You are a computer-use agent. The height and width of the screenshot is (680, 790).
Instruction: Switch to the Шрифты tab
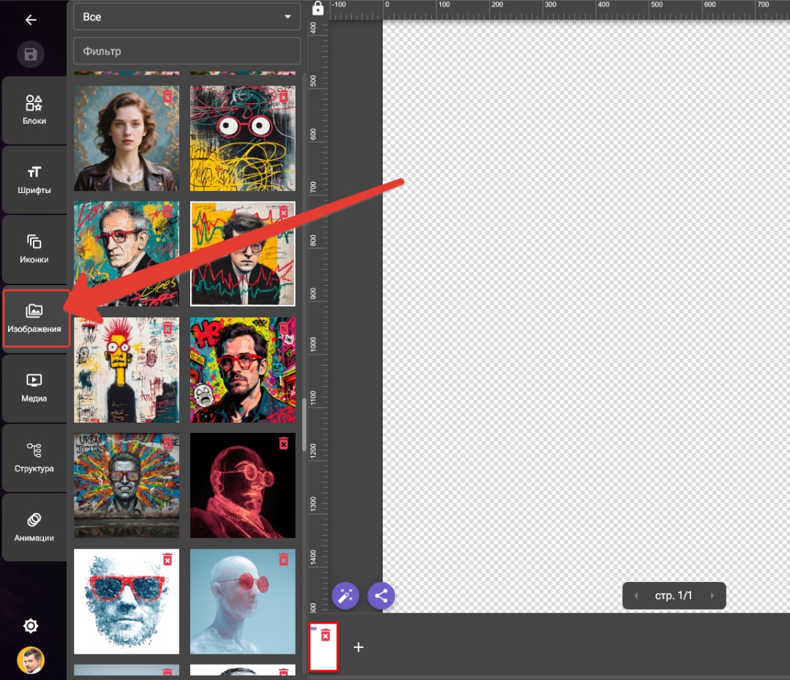tap(34, 180)
